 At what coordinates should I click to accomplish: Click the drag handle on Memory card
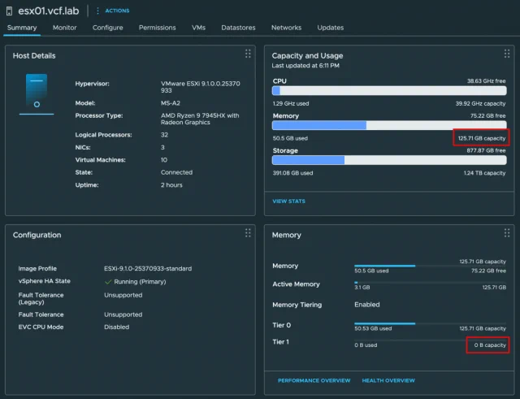coord(507,233)
